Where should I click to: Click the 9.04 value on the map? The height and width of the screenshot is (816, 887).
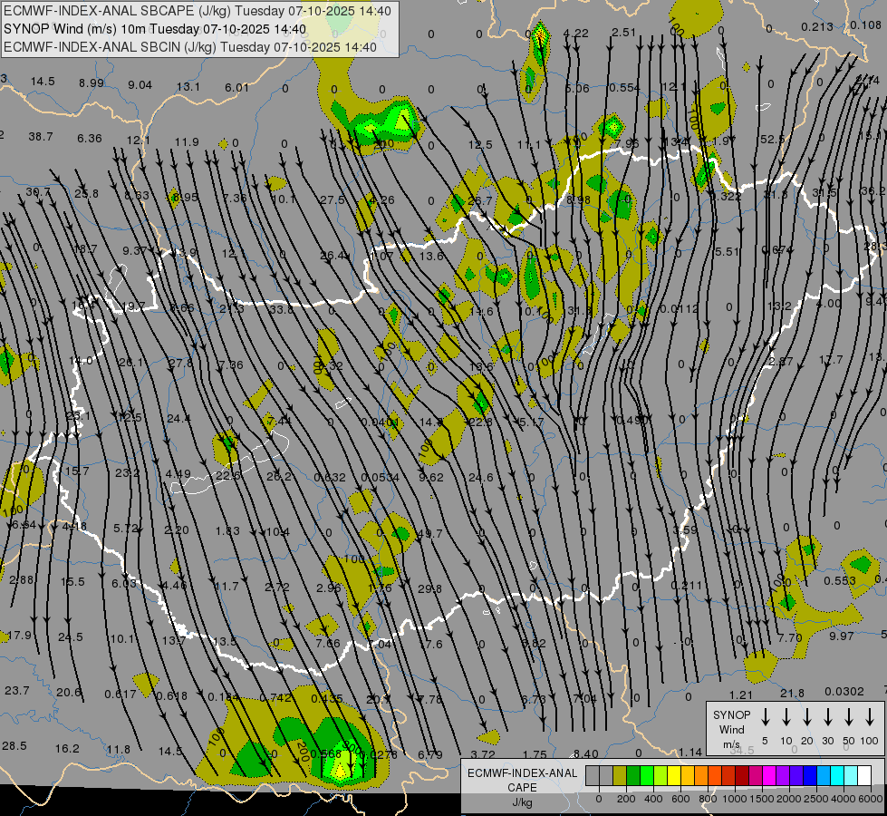(x=140, y=85)
